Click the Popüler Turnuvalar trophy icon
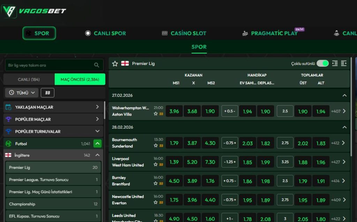 point(8,131)
